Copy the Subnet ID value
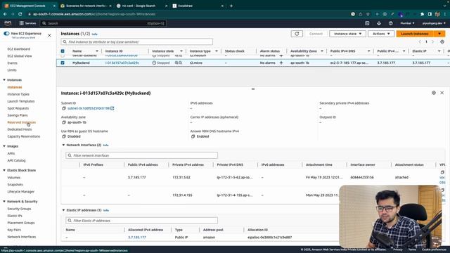 pyautogui.click(x=64, y=108)
